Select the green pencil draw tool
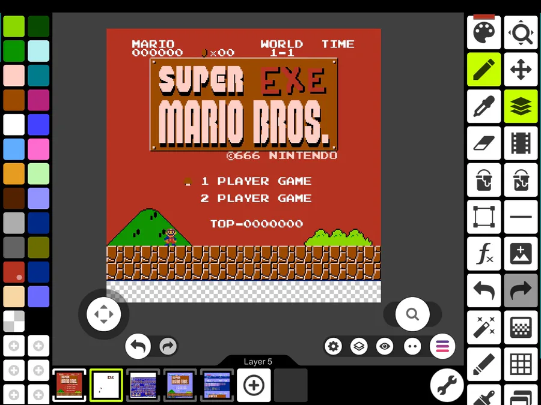The height and width of the screenshot is (405, 541). pos(484,69)
